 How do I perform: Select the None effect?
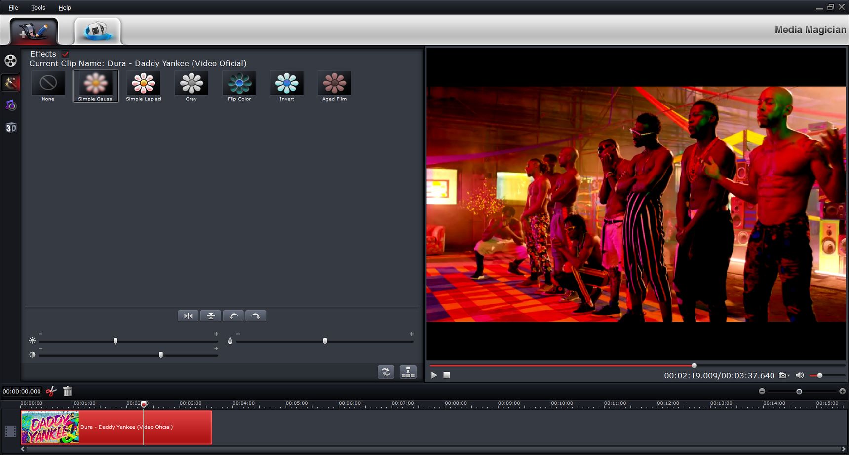tap(48, 86)
